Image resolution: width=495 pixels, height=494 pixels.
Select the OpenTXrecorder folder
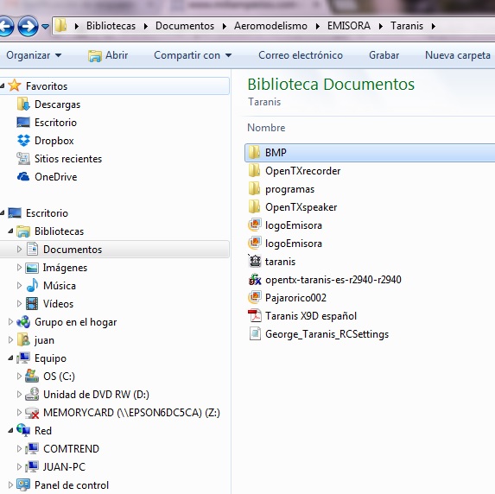pos(302,171)
